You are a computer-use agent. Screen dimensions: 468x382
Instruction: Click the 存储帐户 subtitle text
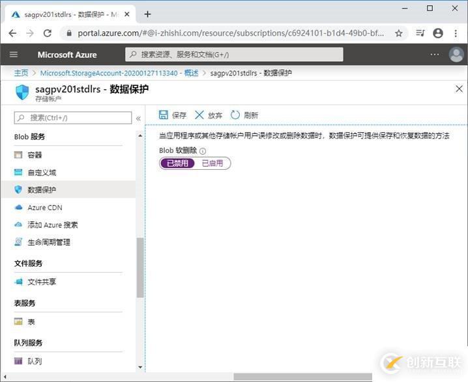click(48, 99)
